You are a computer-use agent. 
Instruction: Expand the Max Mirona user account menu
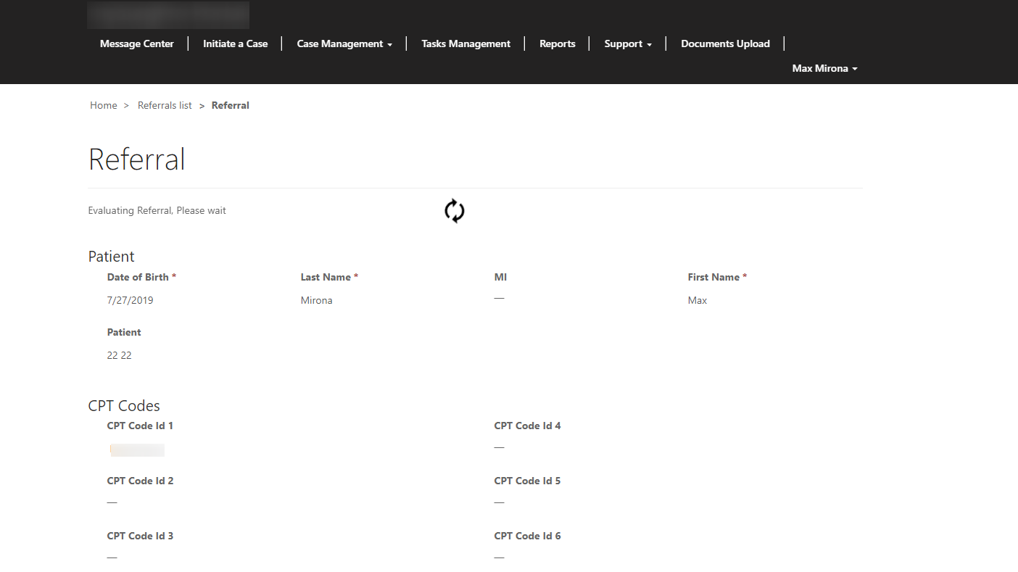point(824,68)
